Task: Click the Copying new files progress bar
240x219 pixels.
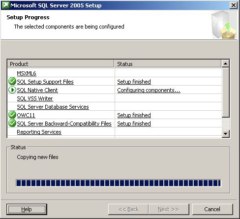Action: pos(119,183)
